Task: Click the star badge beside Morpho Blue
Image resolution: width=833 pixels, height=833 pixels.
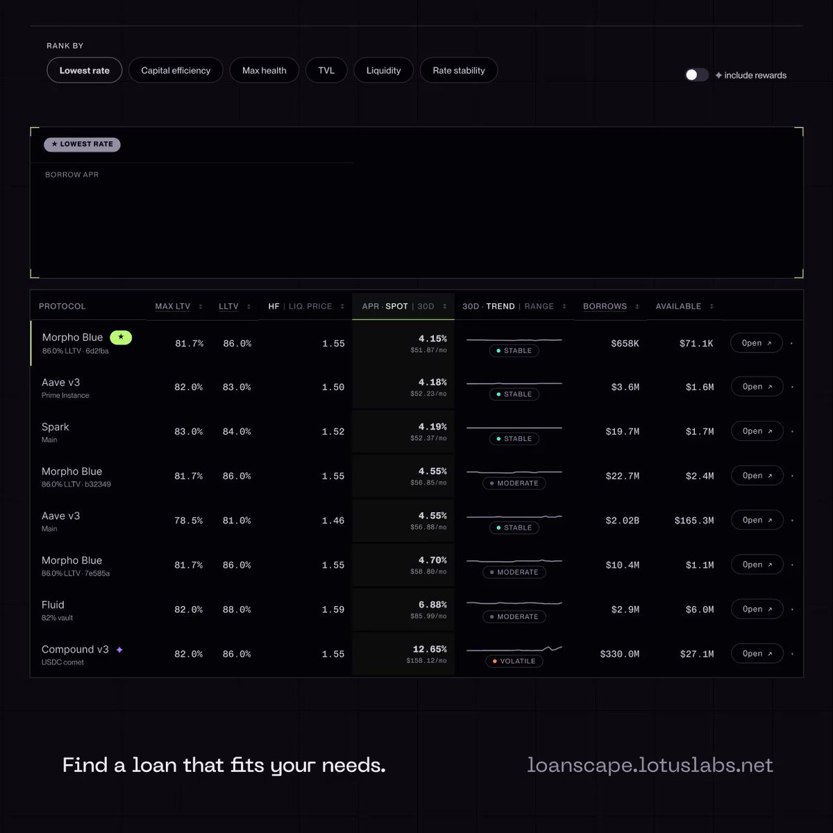Action: click(x=121, y=337)
